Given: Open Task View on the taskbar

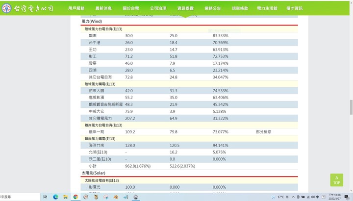Looking at the screenshot, I should [x=45, y=197].
